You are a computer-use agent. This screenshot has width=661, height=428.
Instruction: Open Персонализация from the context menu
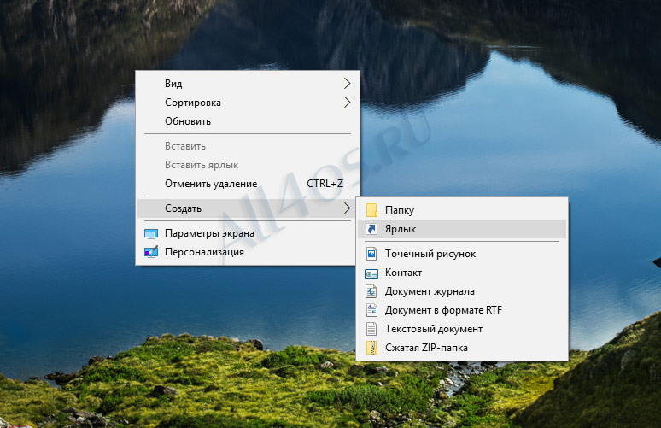click(x=248, y=252)
